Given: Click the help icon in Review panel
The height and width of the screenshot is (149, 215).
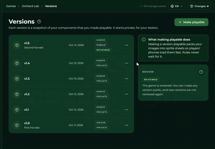Looking at the screenshot, I should point(201,72).
